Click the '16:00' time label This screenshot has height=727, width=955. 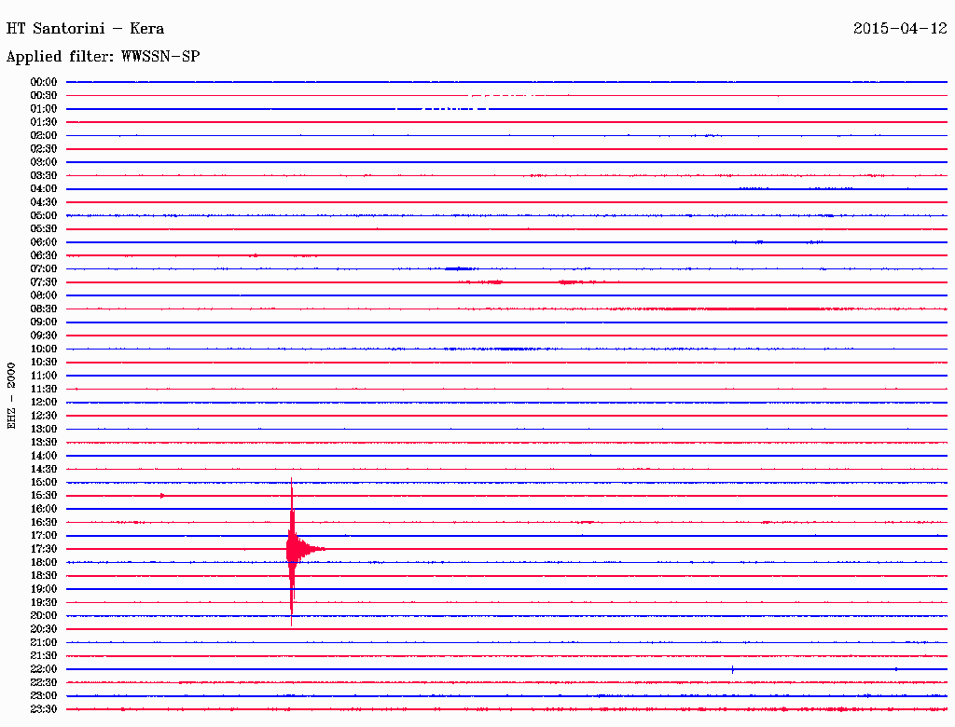pyautogui.click(x=44, y=509)
